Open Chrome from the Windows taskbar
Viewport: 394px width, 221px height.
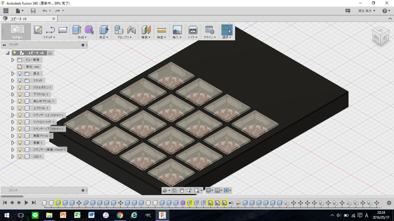(x=120, y=215)
